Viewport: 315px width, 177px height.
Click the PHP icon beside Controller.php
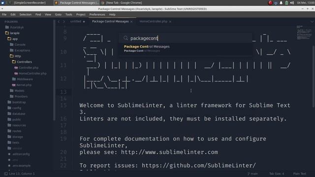[x=16, y=68]
